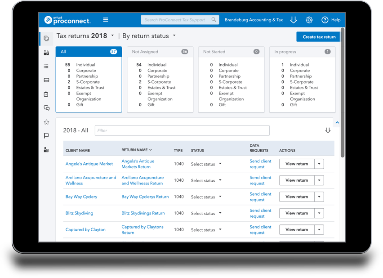Open Blitz Skydivings Return link

(x=143, y=213)
